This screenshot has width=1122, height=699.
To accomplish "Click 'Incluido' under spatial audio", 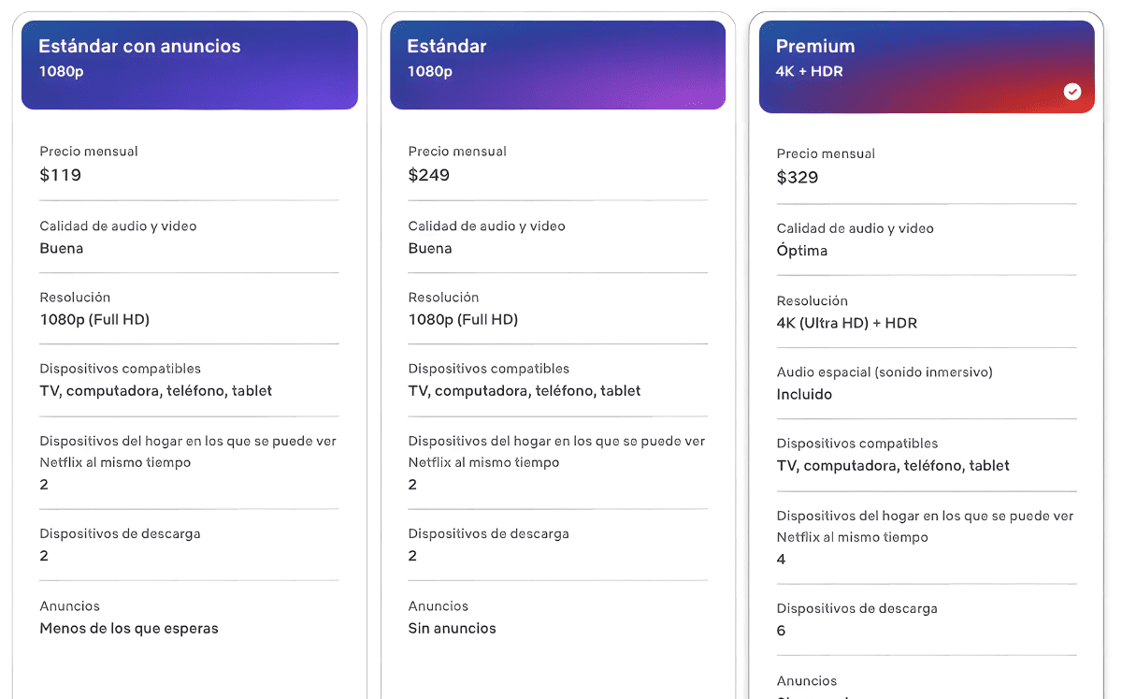I will (804, 395).
